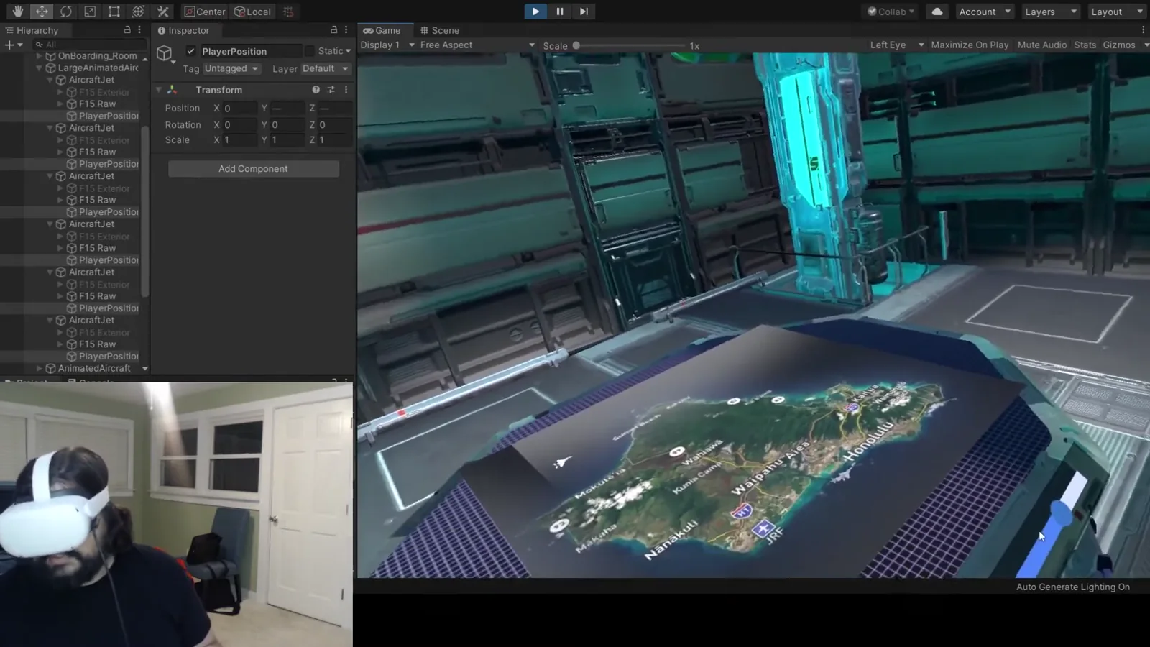Expand the OnBoarding_Room tree item

(x=40, y=55)
